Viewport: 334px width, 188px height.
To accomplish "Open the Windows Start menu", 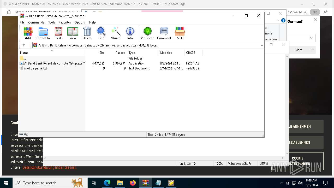I will point(6,183).
